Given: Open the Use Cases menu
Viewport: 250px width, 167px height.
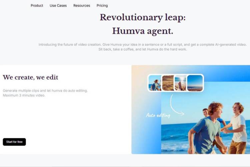Looking at the screenshot, I should 58,6.
